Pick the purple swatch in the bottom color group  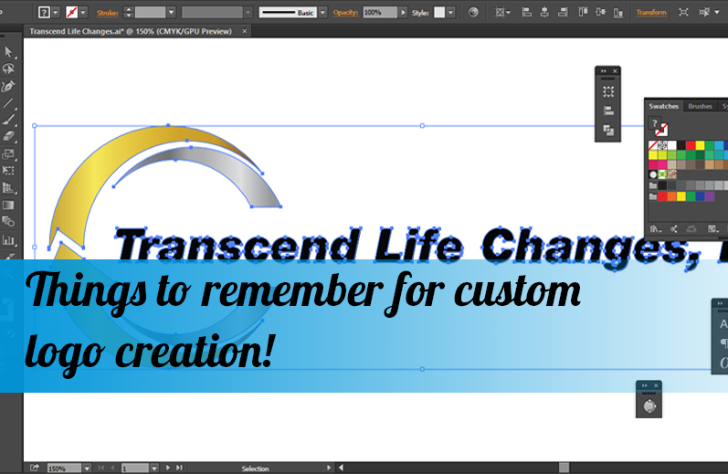(710, 196)
